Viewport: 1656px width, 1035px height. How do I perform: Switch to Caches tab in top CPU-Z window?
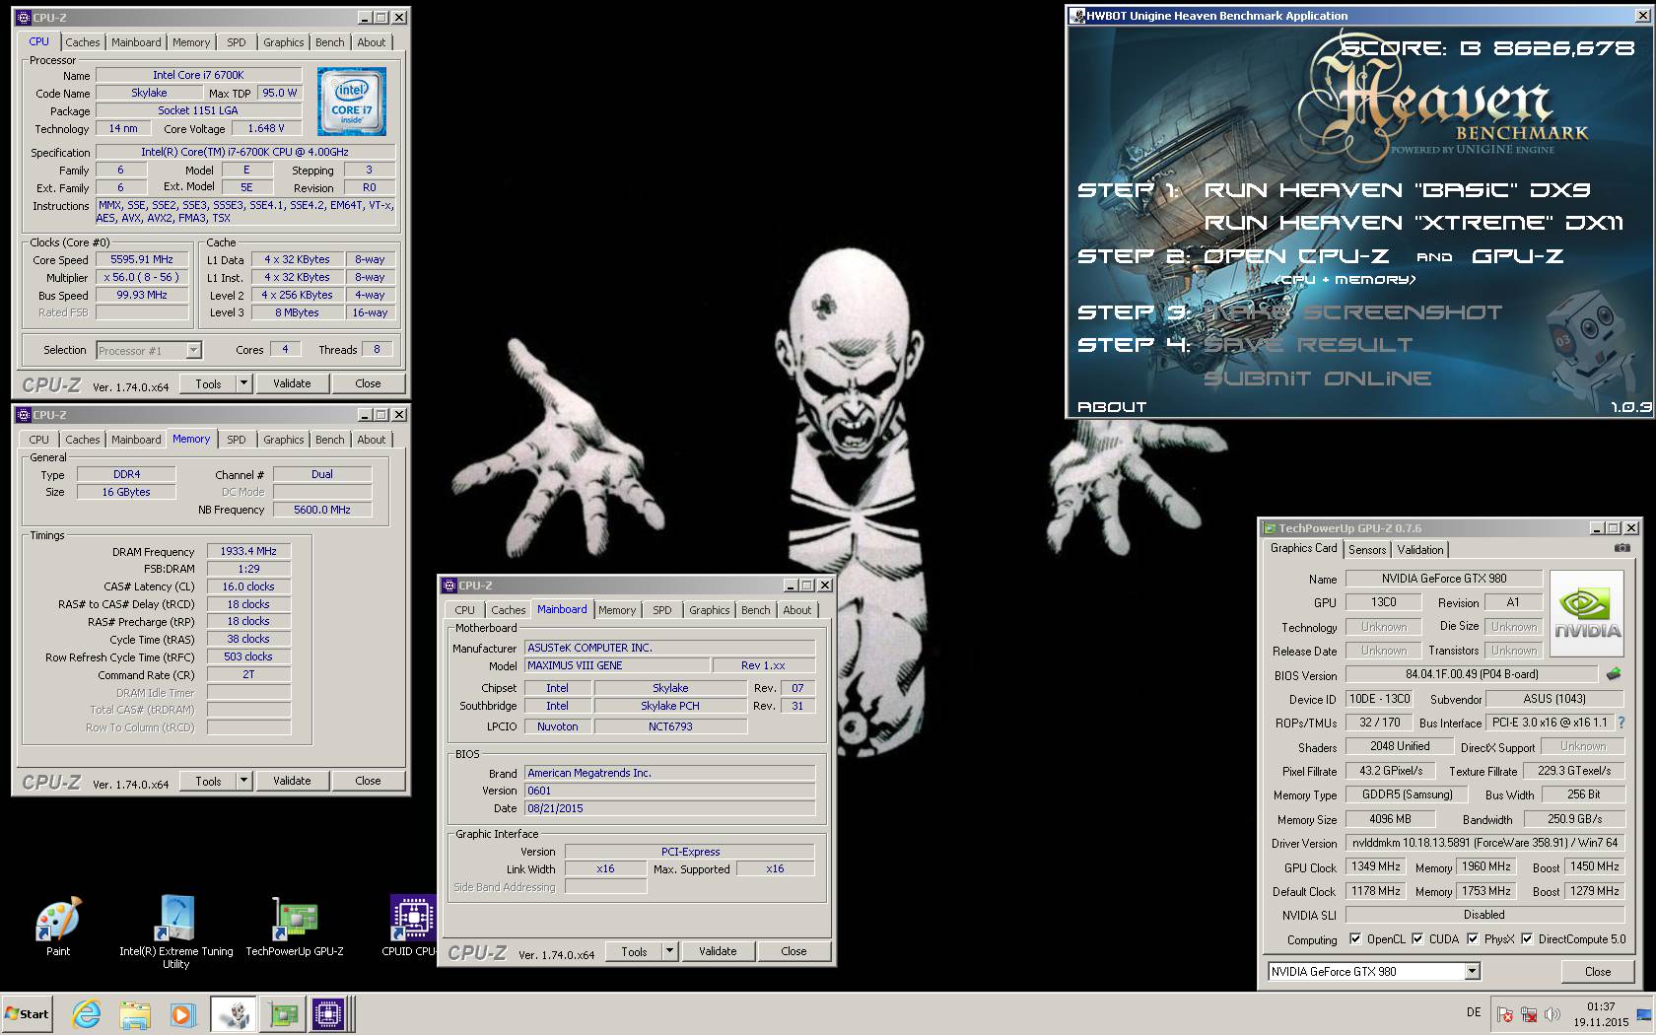click(83, 42)
